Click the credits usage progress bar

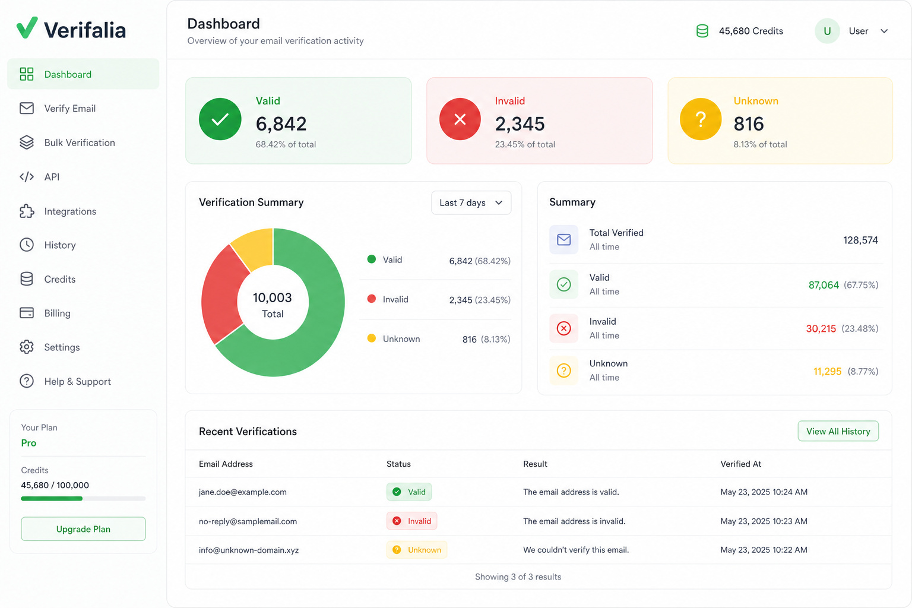(x=83, y=499)
